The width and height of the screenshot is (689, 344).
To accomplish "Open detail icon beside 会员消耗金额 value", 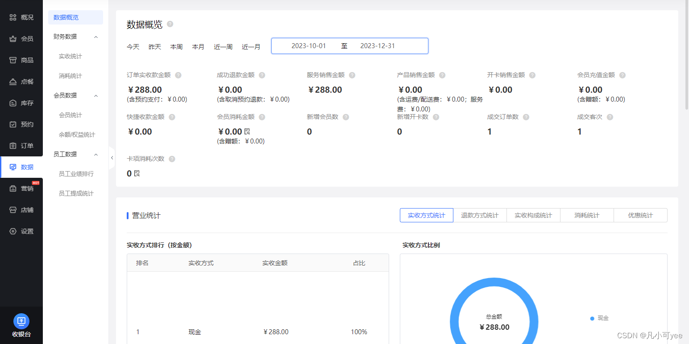I will [x=247, y=131].
